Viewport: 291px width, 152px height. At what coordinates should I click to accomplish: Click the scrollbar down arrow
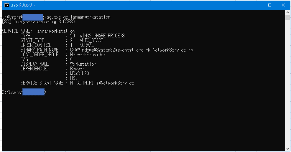[x=287, y=149]
